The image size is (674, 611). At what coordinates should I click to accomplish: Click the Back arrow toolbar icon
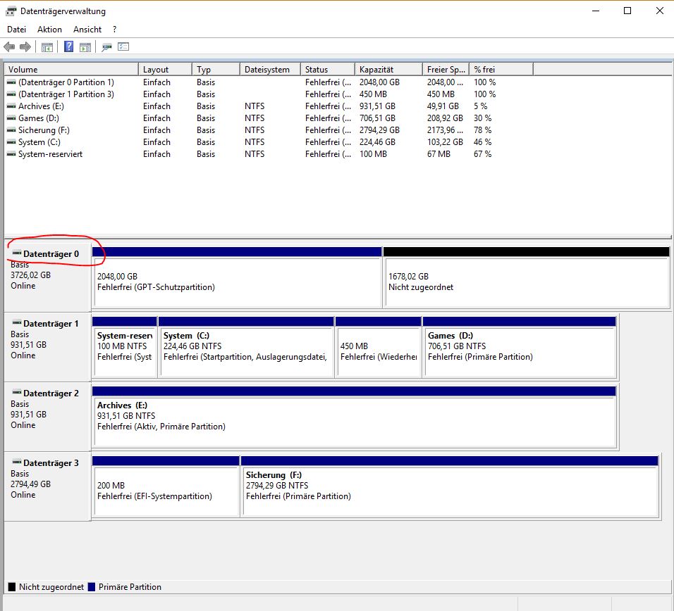[9, 46]
